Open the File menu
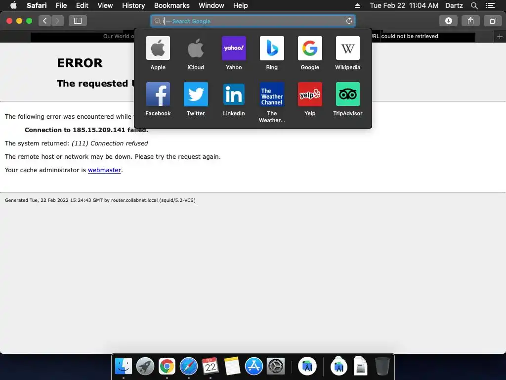This screenshot has height=380, width=506. [x=61, y=5]
